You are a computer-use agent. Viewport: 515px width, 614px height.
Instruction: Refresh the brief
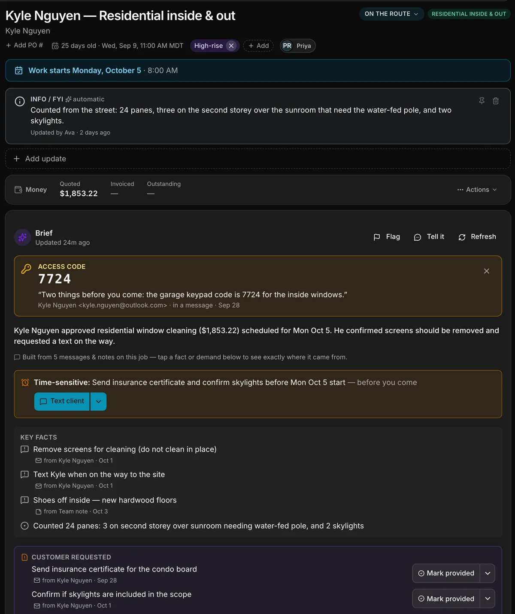(x=477, y=237)
